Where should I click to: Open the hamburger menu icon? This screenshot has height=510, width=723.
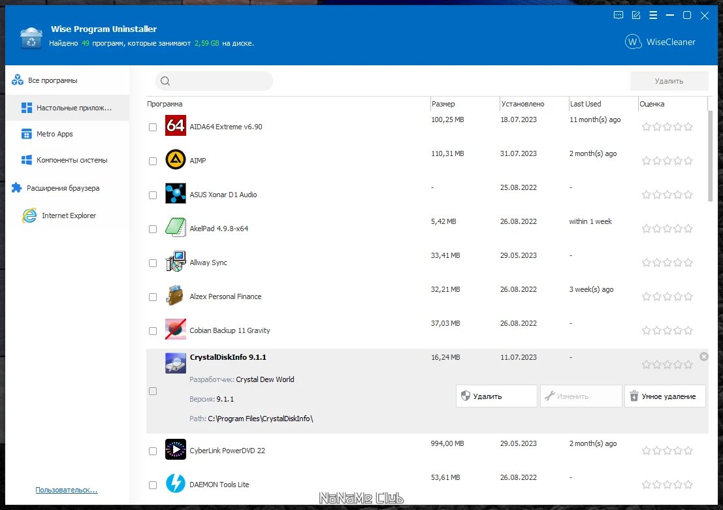click(653, 15)
